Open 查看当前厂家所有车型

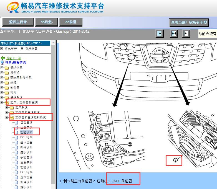tap(189, 22)
